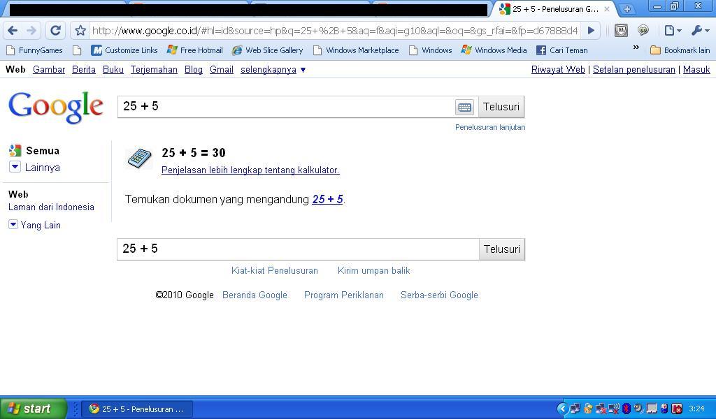
Task: Click the Masuk sign-in link
Action: pos(696,69)
